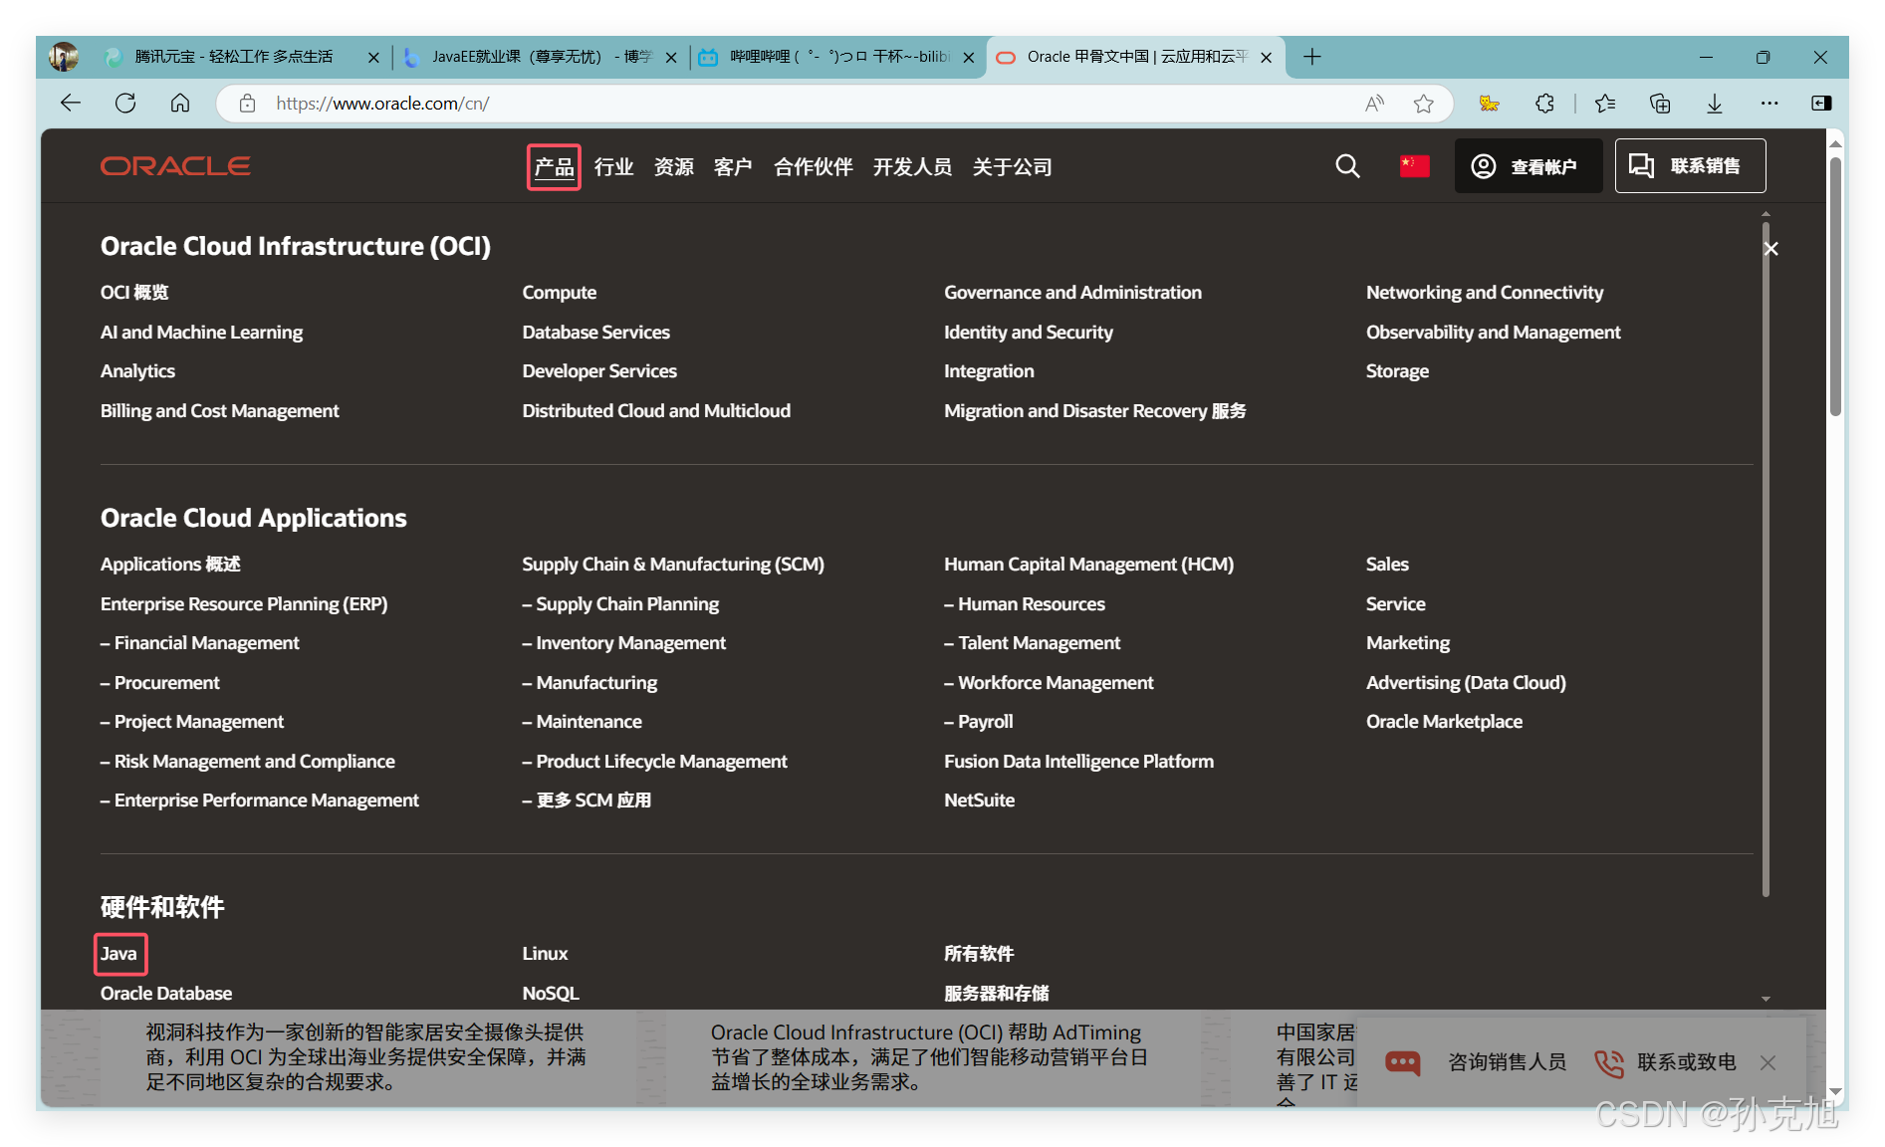Viewport: 1885px width, 1147px height.
Task: Open the favorites list icon
Action: (1605, 104)
